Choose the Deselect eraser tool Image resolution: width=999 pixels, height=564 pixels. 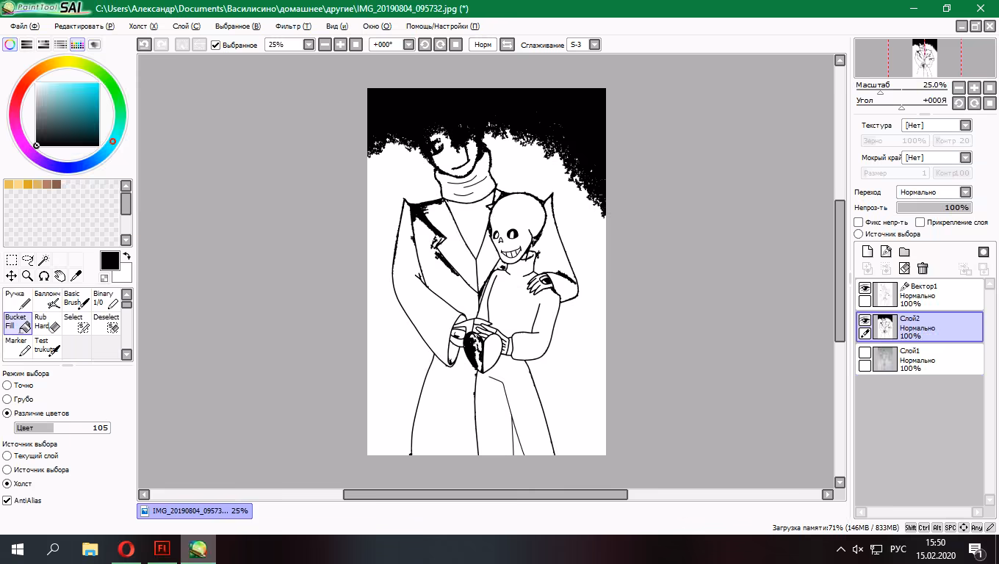[x=106, y=323]
